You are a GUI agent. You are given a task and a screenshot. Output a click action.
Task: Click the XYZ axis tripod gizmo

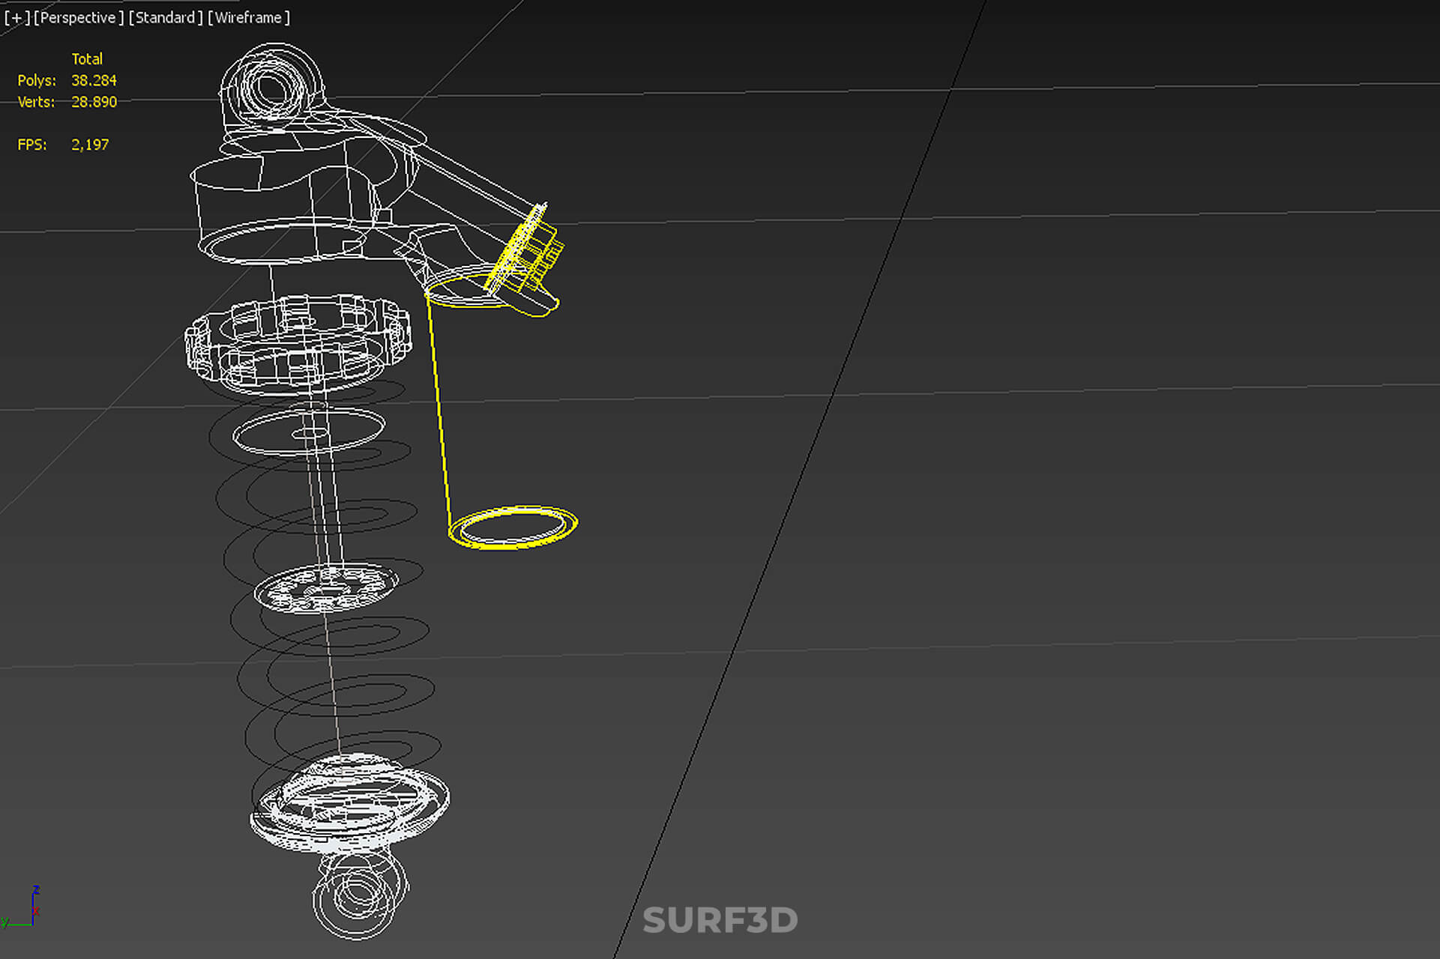click(x=21, y=908)
